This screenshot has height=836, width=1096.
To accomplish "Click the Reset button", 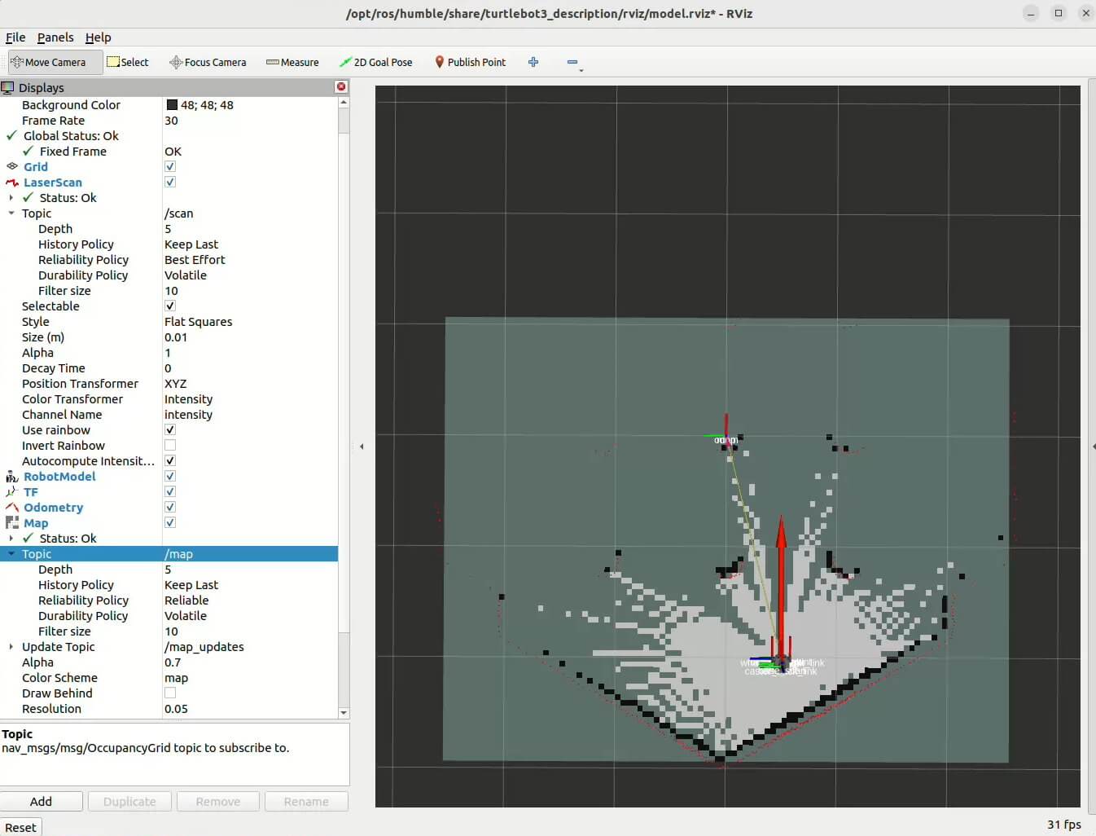I will pos(20,827).
